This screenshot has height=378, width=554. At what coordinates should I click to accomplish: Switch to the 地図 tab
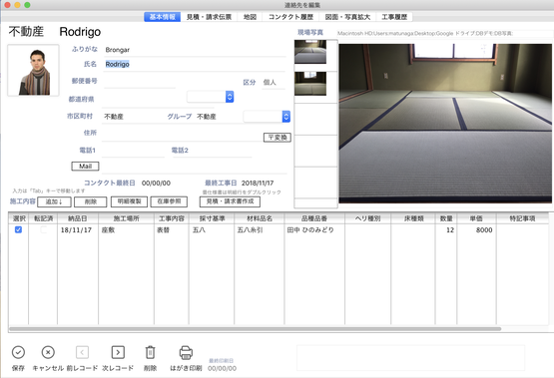coord(250,17)
